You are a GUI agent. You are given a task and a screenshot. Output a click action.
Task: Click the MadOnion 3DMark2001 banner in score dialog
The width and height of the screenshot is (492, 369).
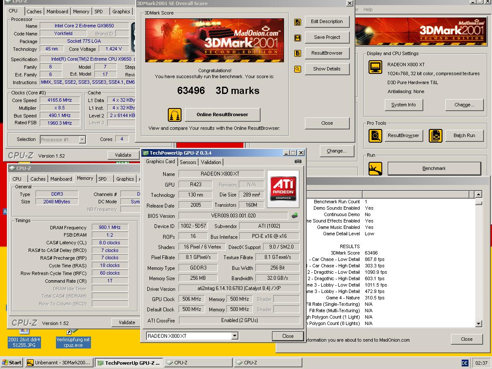(x=215, y=40)
